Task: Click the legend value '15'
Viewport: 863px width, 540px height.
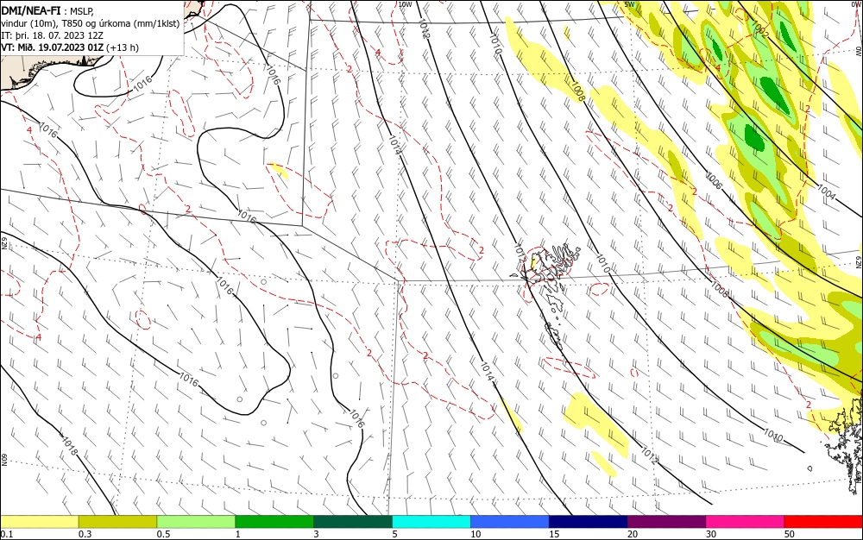Action: tap(554, 534)
